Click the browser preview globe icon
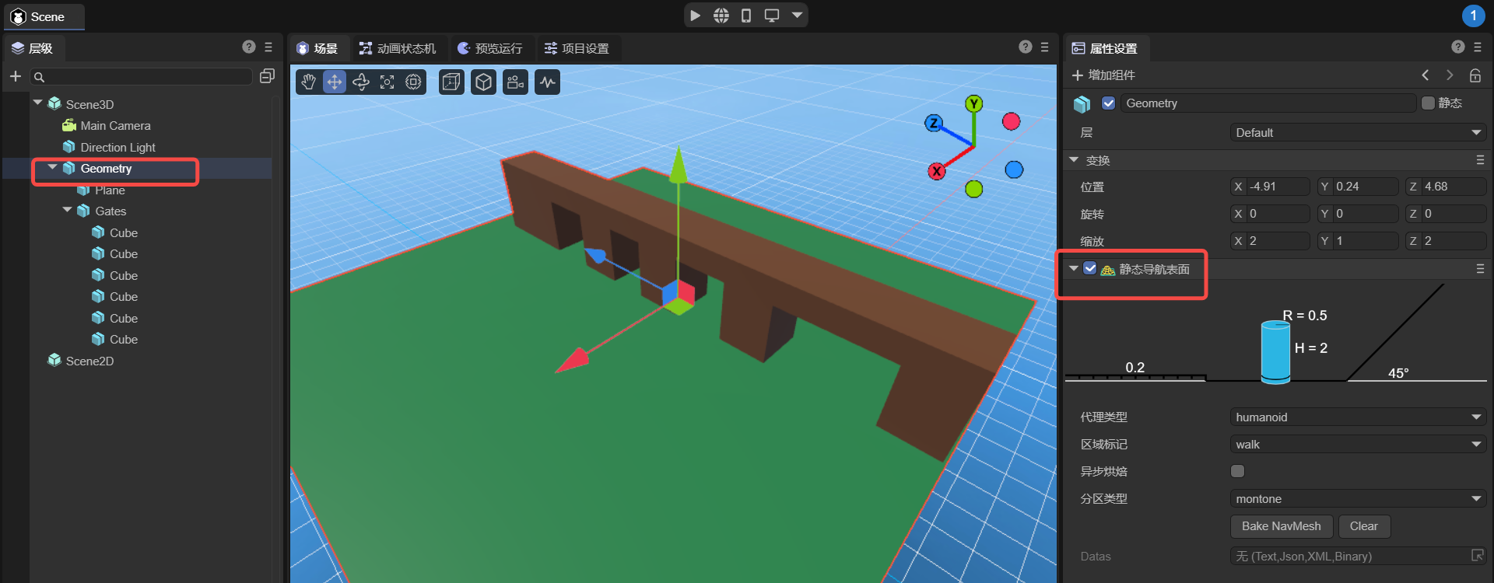Viewport: 1494px width, 583px height. (721, 16)
